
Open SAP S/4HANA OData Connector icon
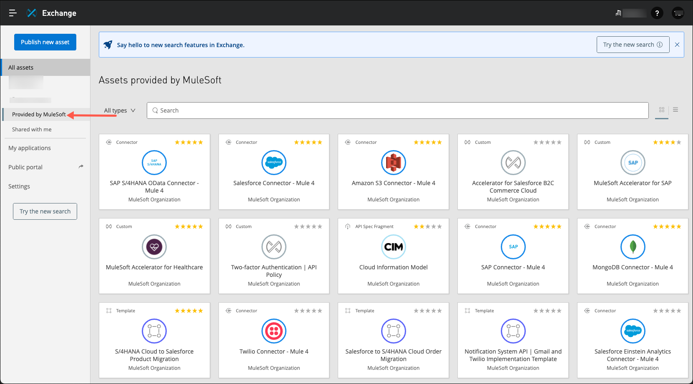click(x=154, y=163)
